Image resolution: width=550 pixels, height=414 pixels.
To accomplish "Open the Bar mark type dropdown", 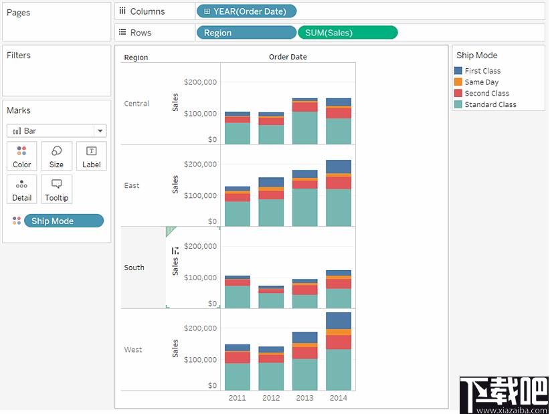I will 56,131.
